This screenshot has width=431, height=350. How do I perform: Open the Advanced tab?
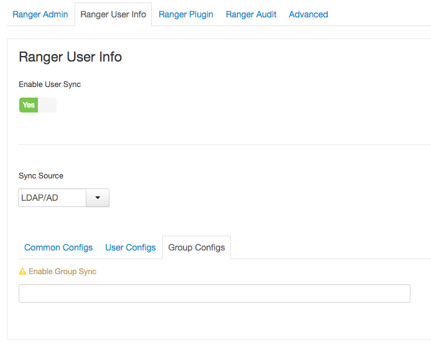click(308, 14)
